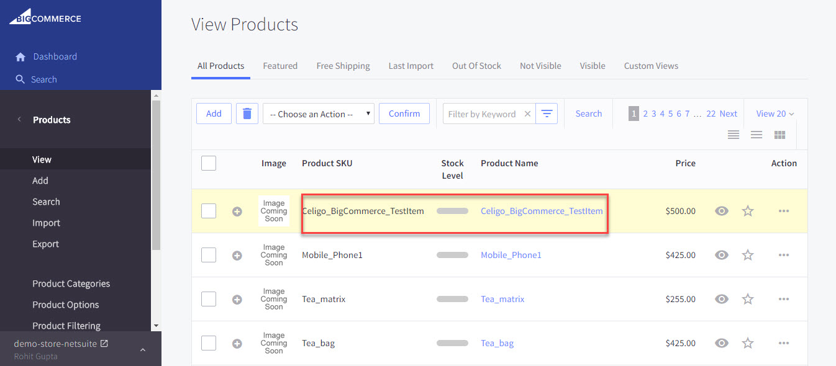Screen dimensions: 836x366
Task: Select Tea_bag checkbox
Action: click(209, 343)
